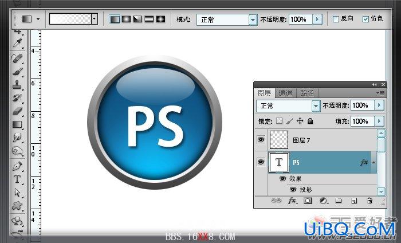Select the Healing Brush tool

click(17, 58)
